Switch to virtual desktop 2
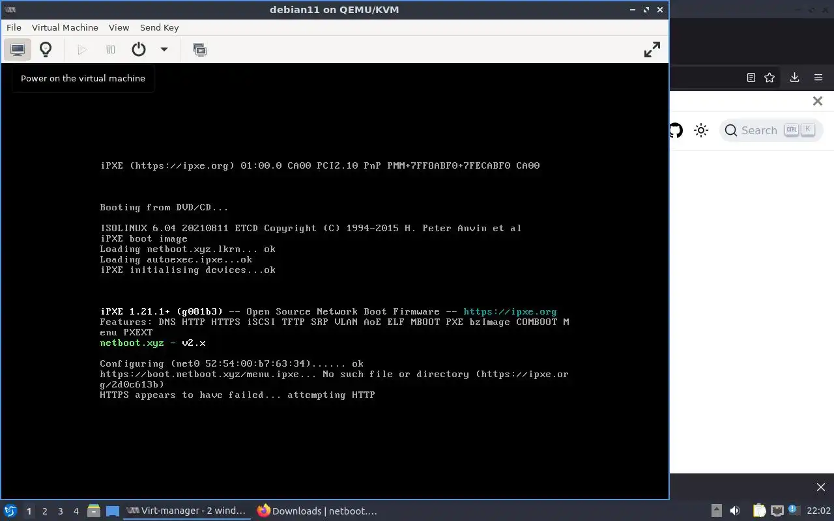The width and height of the screenshot is (834, 521). tap(44, 511)
